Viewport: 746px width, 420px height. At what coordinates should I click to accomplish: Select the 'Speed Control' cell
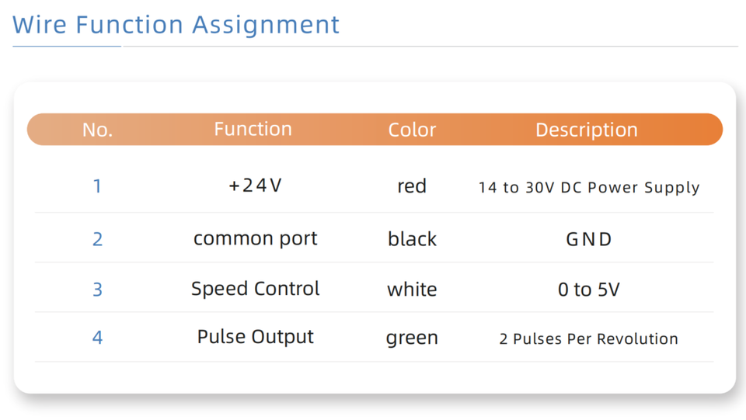[255, 289]
